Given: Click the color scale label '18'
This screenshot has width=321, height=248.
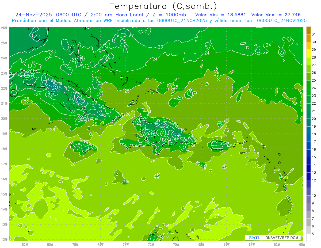Looking at the screenshot, I should pos(314,134).
